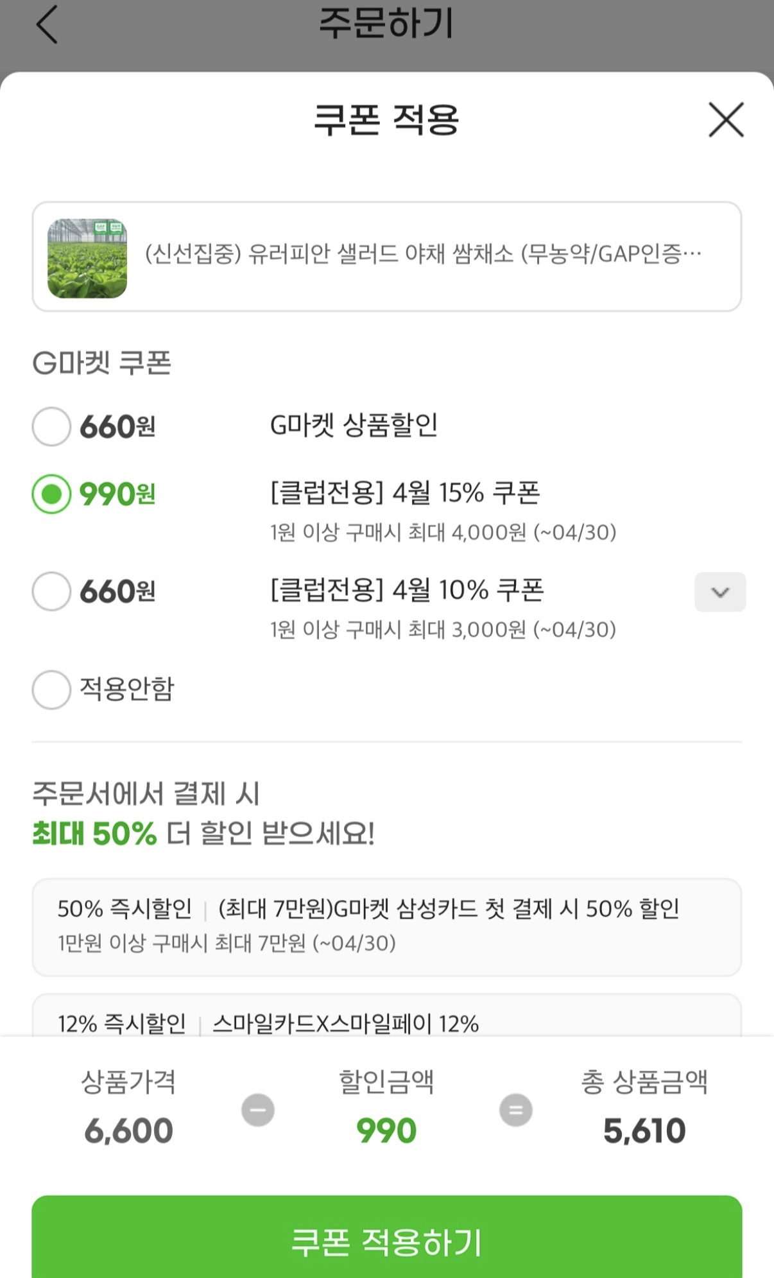Viewport: 774px width, 1278px height.
Task: Click the equals circle icon before 총 상품금액
Action: (516, 1110)
